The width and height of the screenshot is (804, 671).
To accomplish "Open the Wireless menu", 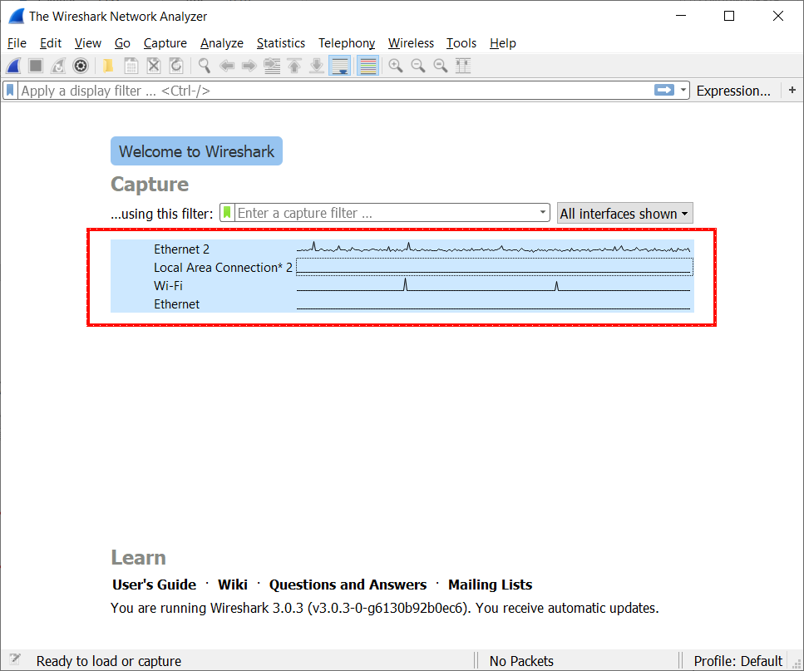I will (x=411, y=43).
